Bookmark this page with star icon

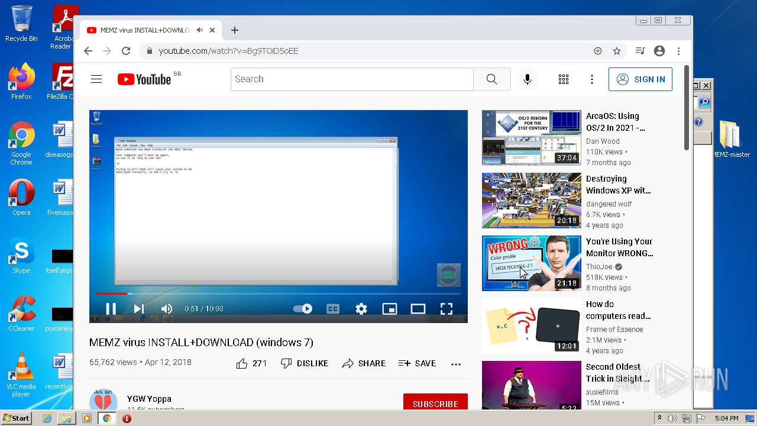point(617,51)
